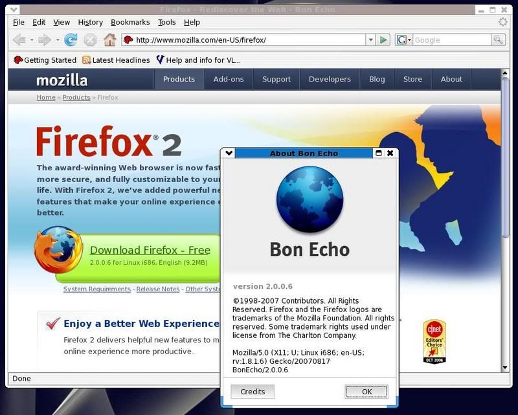
Task: Click the Home breadcrumb link
Action: click(46, 98)
